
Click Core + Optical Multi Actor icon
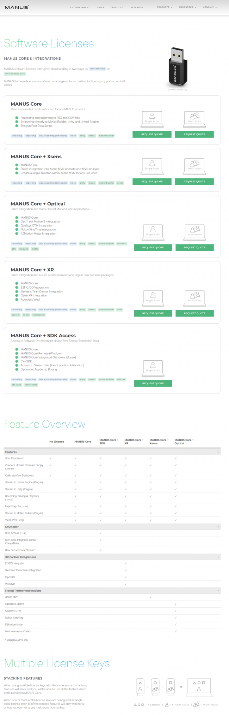[195, 232]
